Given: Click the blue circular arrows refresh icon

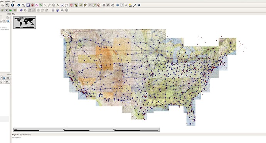Looking at the screenshot, I should click(21, 10).
